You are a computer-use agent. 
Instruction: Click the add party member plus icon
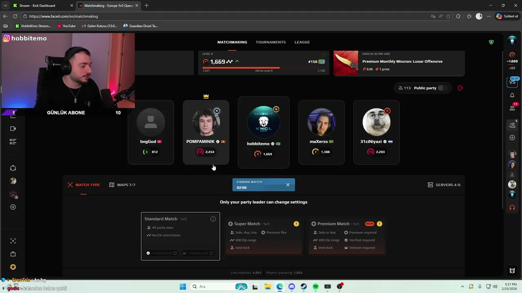click(512, 138)
